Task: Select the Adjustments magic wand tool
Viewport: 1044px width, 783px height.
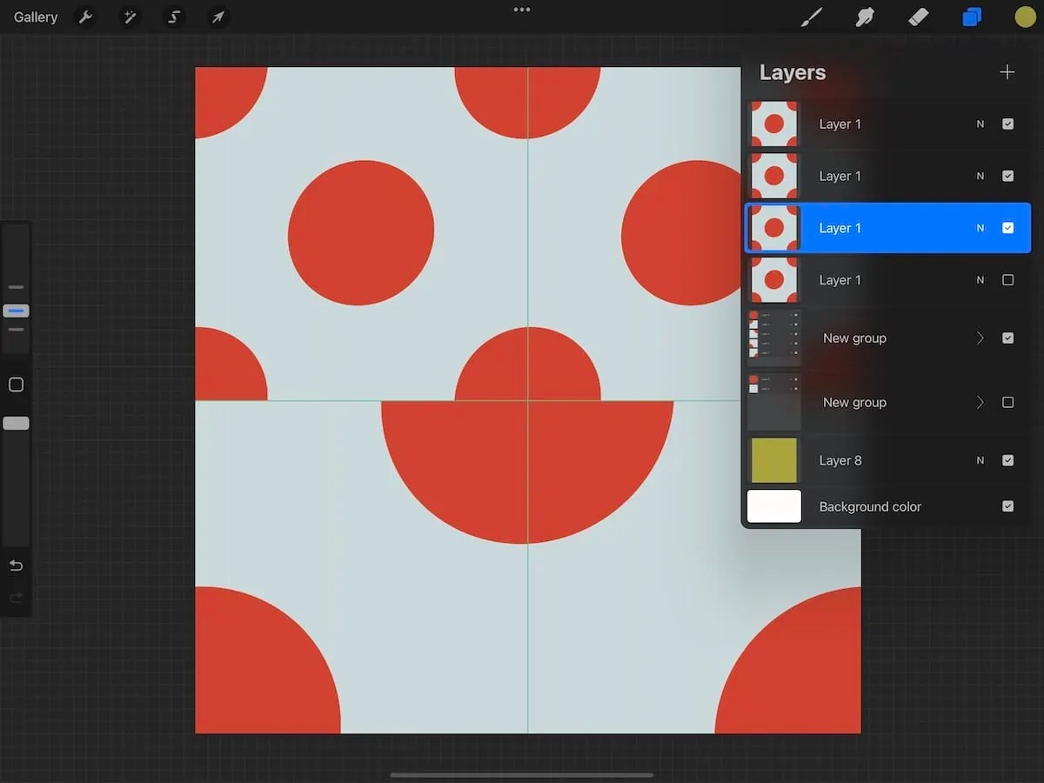Action: tap(130, 17)
